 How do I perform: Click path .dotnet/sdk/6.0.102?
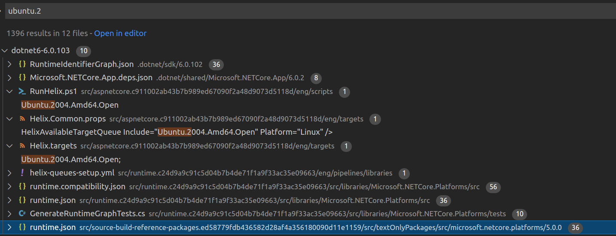170,64
